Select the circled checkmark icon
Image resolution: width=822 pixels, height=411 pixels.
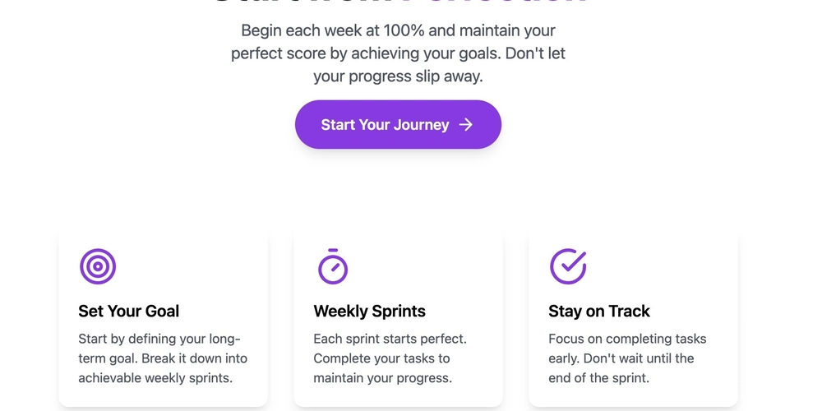[568, 266]
